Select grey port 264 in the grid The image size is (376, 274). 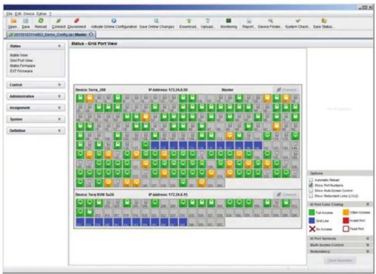(x=220, y=183)
